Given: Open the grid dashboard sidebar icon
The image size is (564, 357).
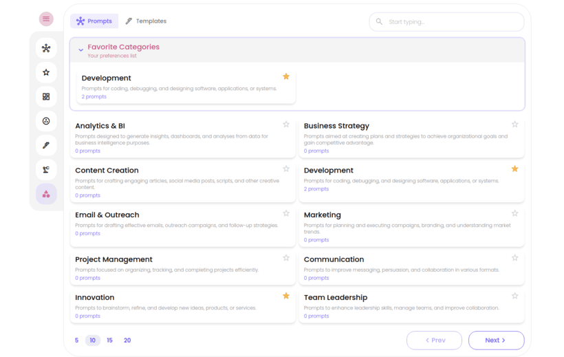Looking at the screenshot, I should pyautogui.click(x=46, y=97).
